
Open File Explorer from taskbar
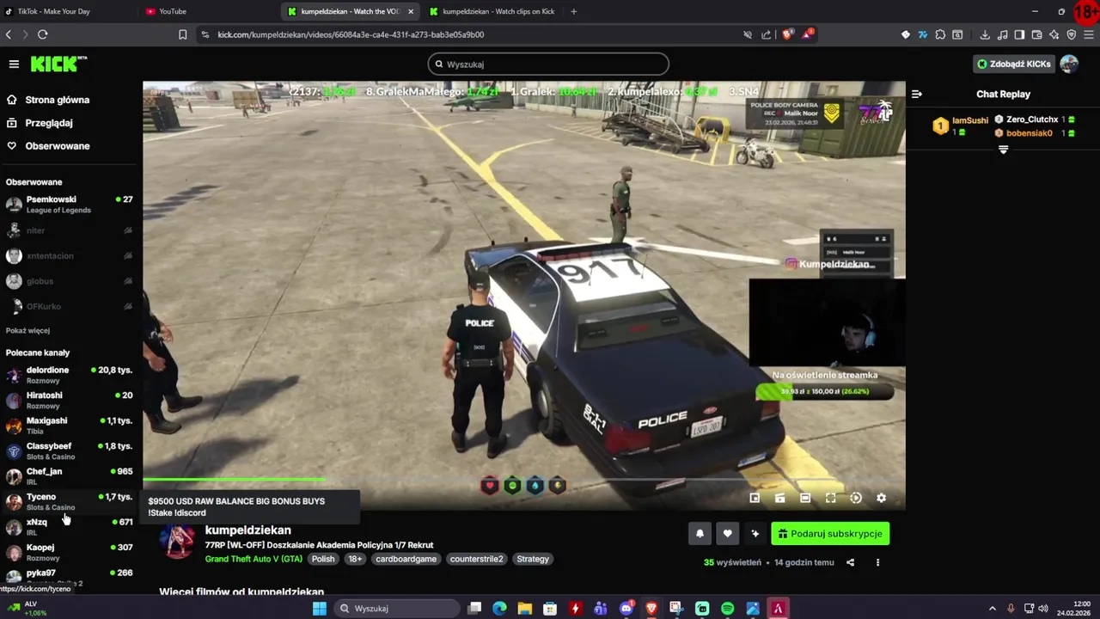click(525, 609)
